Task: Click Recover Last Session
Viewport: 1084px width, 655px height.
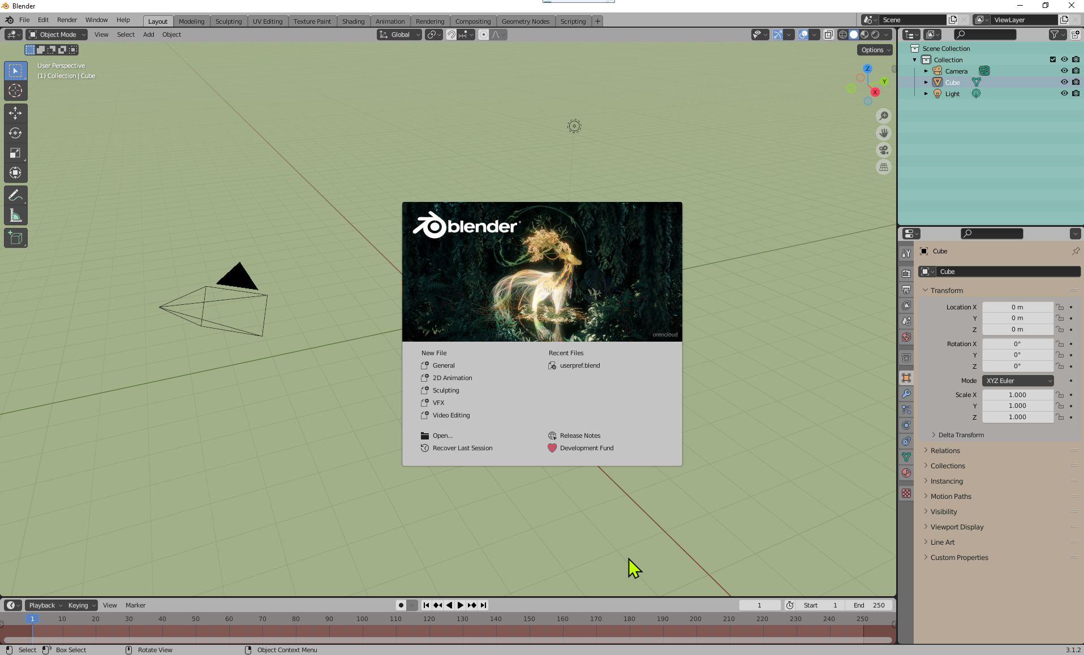Action: (x=457, y=449)
